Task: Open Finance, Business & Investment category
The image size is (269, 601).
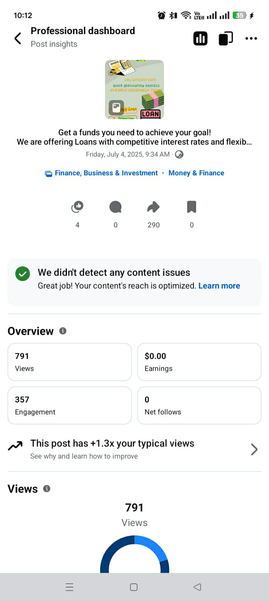Action: (106, 173)
